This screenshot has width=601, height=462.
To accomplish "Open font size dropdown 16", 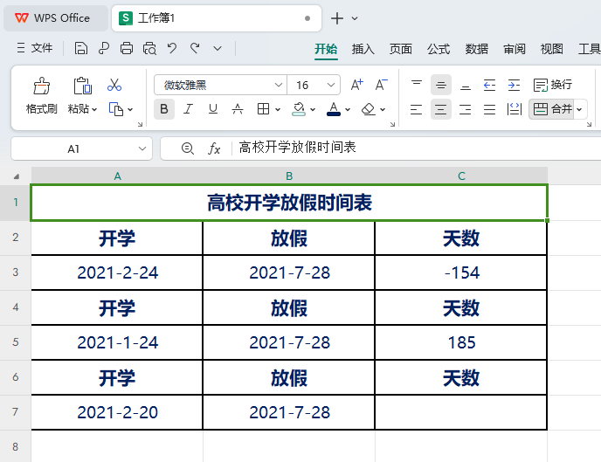I will tap(331, 85).
